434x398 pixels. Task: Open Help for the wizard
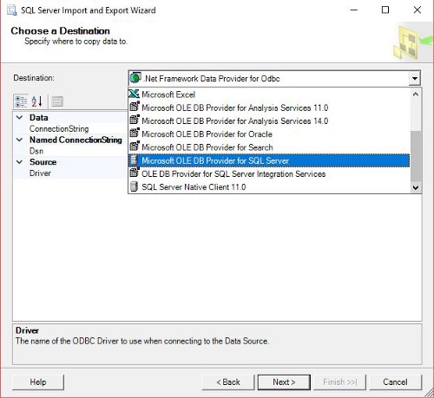click(38, 382)
